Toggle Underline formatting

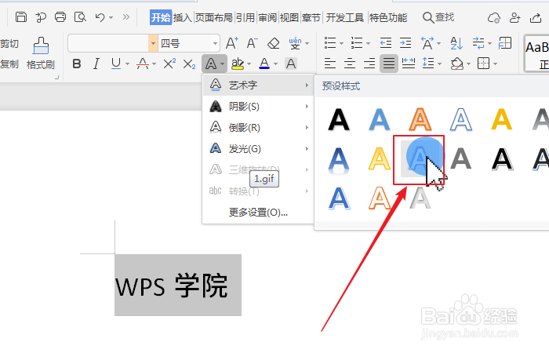[x=116, y=64]
